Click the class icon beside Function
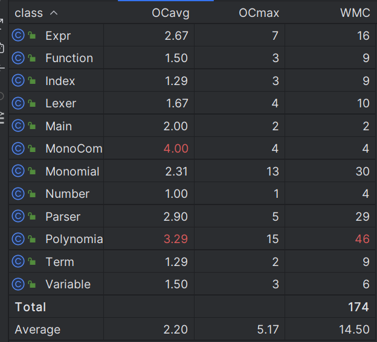The height and width of the screenshot is (342, 377). [x=18, y=58]
